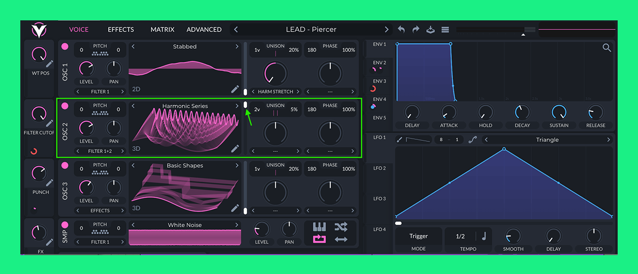Viewport: 638px width, 274px height.
Task: Toggle OSC 1 power button off
Action: pos(65,46)
